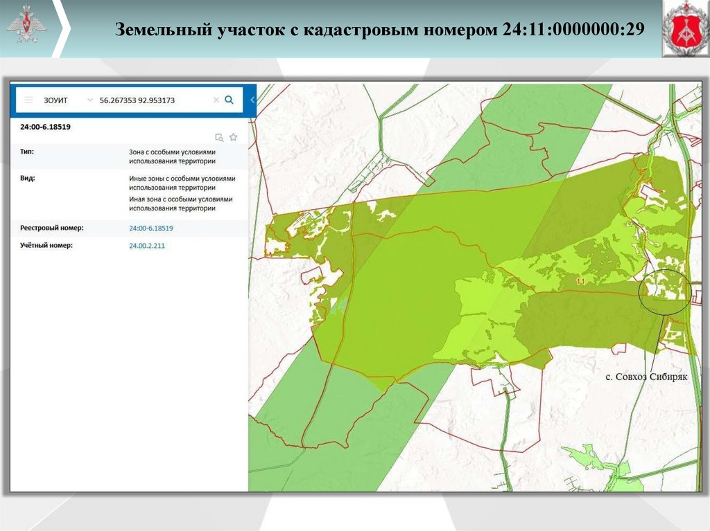Click the zoom-to-object icon

pyautogui.click(x=219, y=137)
